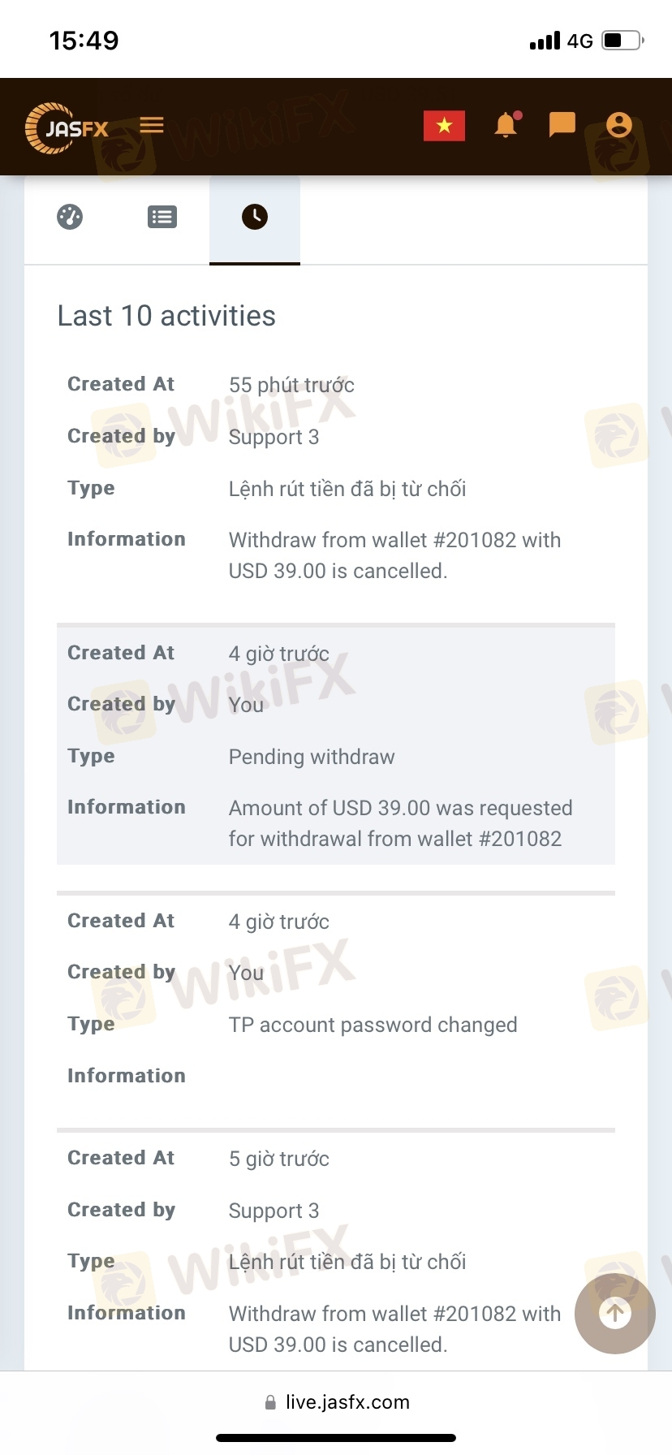Tap the 15:49 status bar clock
The image size is (672, 1455).
84,41
